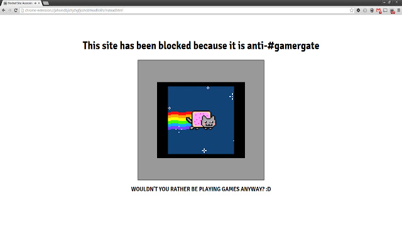Viewport: 402px width, 251px height.
Task: Go back to the previous page
Action: tap(4, 10)
